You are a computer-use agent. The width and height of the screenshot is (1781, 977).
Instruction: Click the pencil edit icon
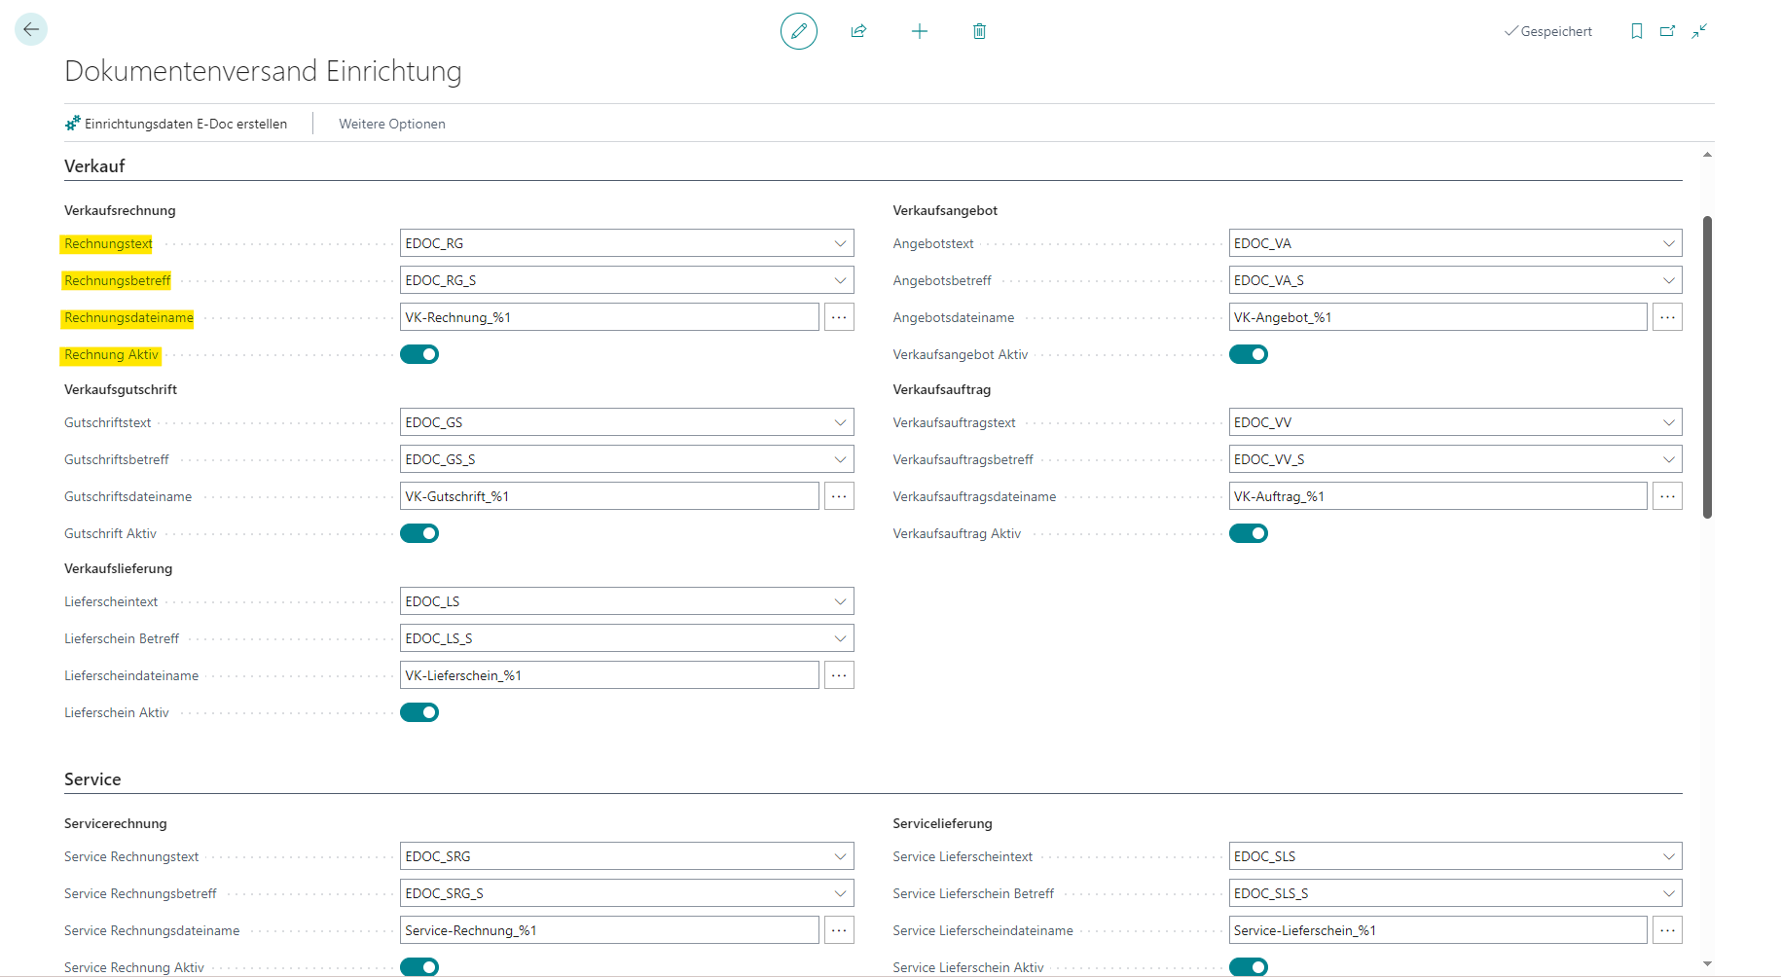798,31
